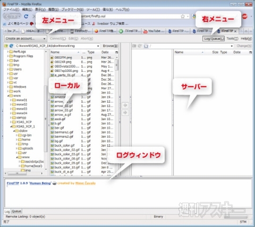Image resolution: width=255 pixels, height=227 pixels.
Task: Expand the Windows folder in tree
Action: [x=7, y=87]
